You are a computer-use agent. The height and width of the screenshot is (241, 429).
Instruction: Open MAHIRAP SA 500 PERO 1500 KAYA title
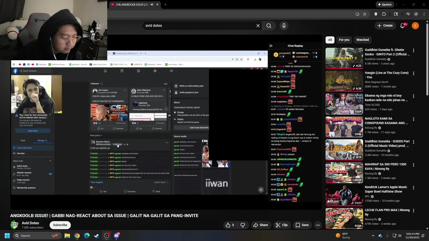click(x=386, y=166)
